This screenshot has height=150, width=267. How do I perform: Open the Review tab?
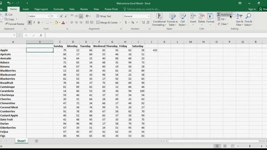84,9
